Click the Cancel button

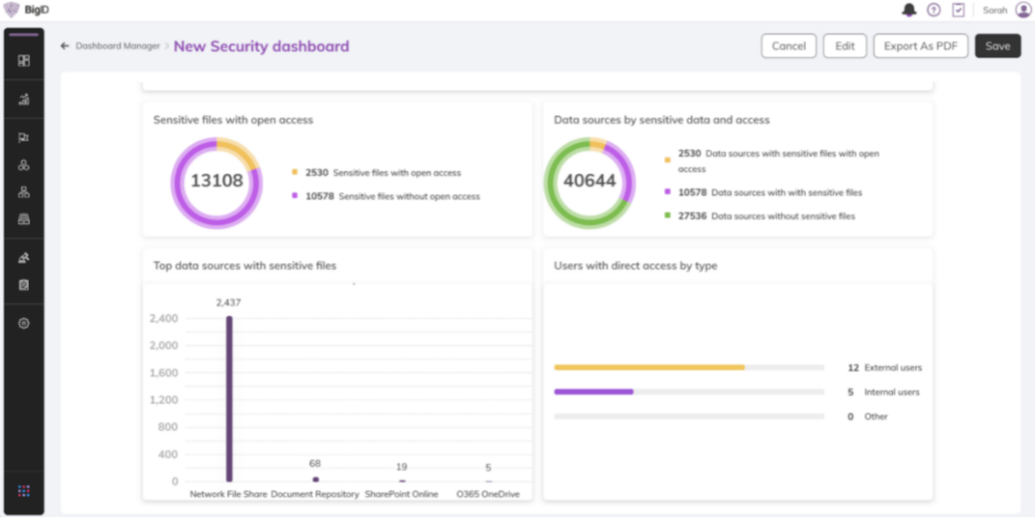789,46
